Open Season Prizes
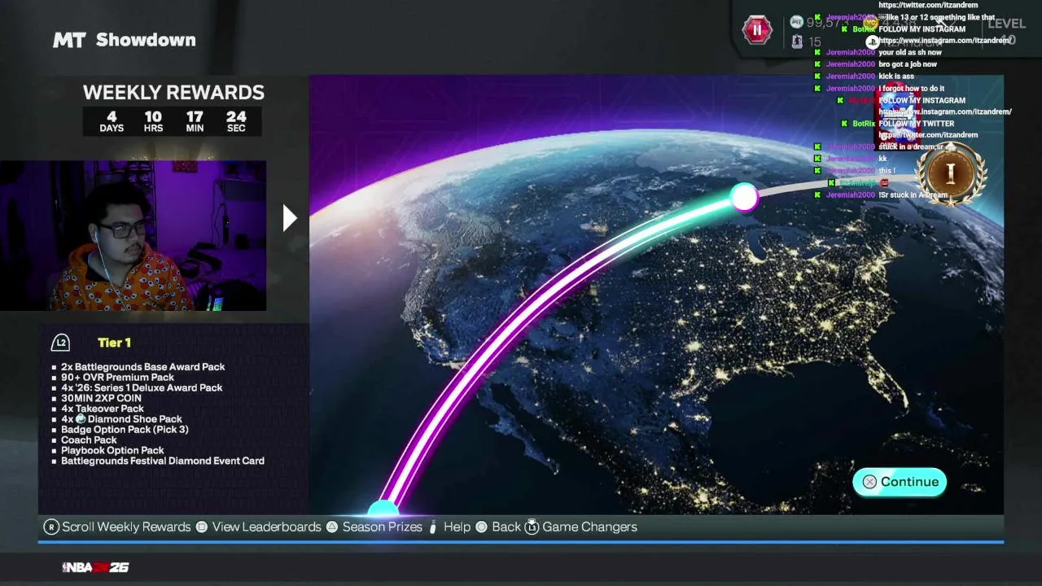This screenshot has width=1042, height=586. (382, 527)
